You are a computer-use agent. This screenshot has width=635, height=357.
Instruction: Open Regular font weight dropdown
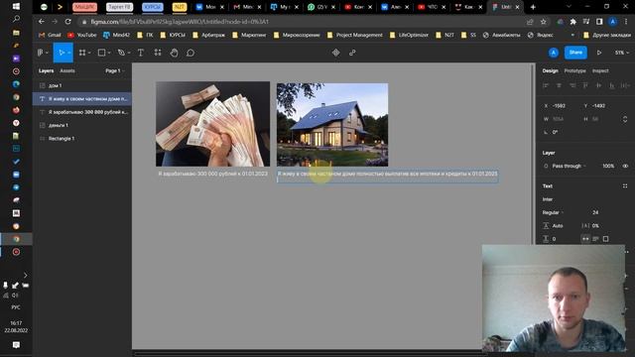(554, 212)
